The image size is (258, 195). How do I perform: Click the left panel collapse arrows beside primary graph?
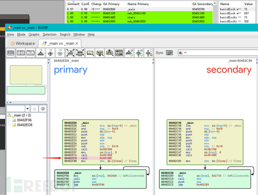pyautogui.click(x=49, y=61)
